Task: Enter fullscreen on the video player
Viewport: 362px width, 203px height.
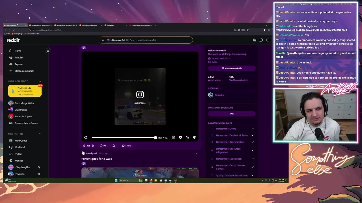Action: click(x=188, y=137)
